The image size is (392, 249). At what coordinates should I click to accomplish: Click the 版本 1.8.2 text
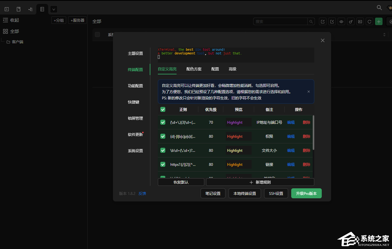127,193
